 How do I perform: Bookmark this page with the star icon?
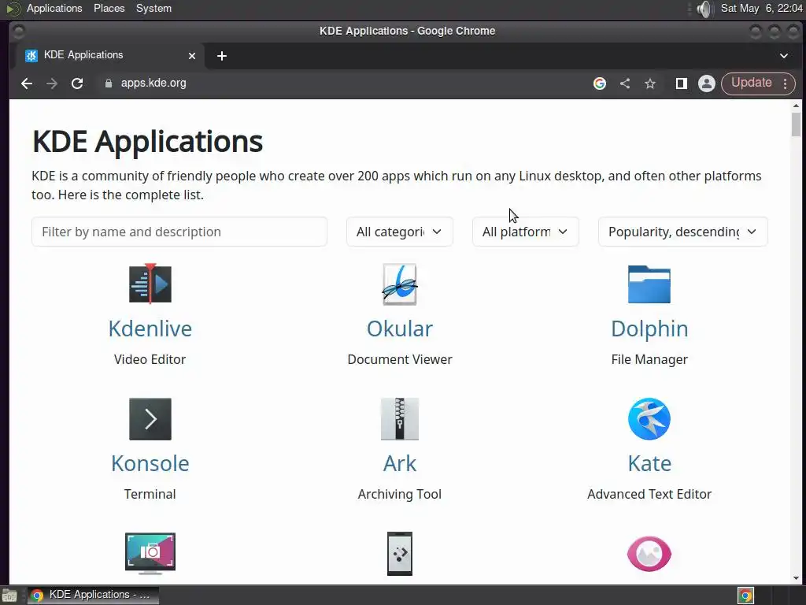650,84
